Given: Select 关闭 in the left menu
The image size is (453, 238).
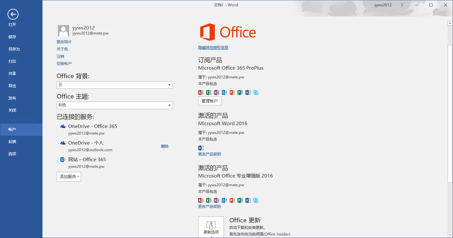Looking at the screenshot, I should pyautogui.click(x=21, y=110).
